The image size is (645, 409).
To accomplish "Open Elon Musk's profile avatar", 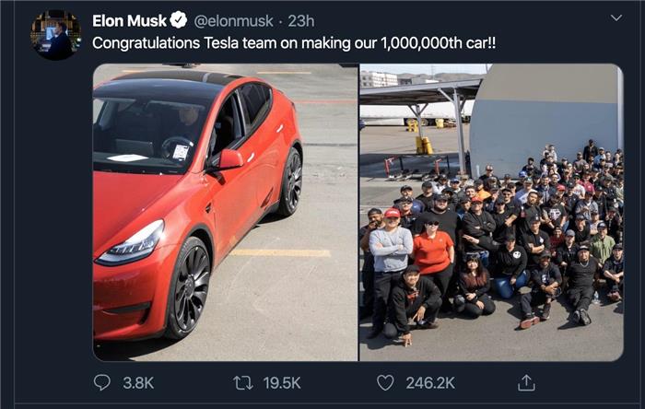I will (x=55, y=35).
